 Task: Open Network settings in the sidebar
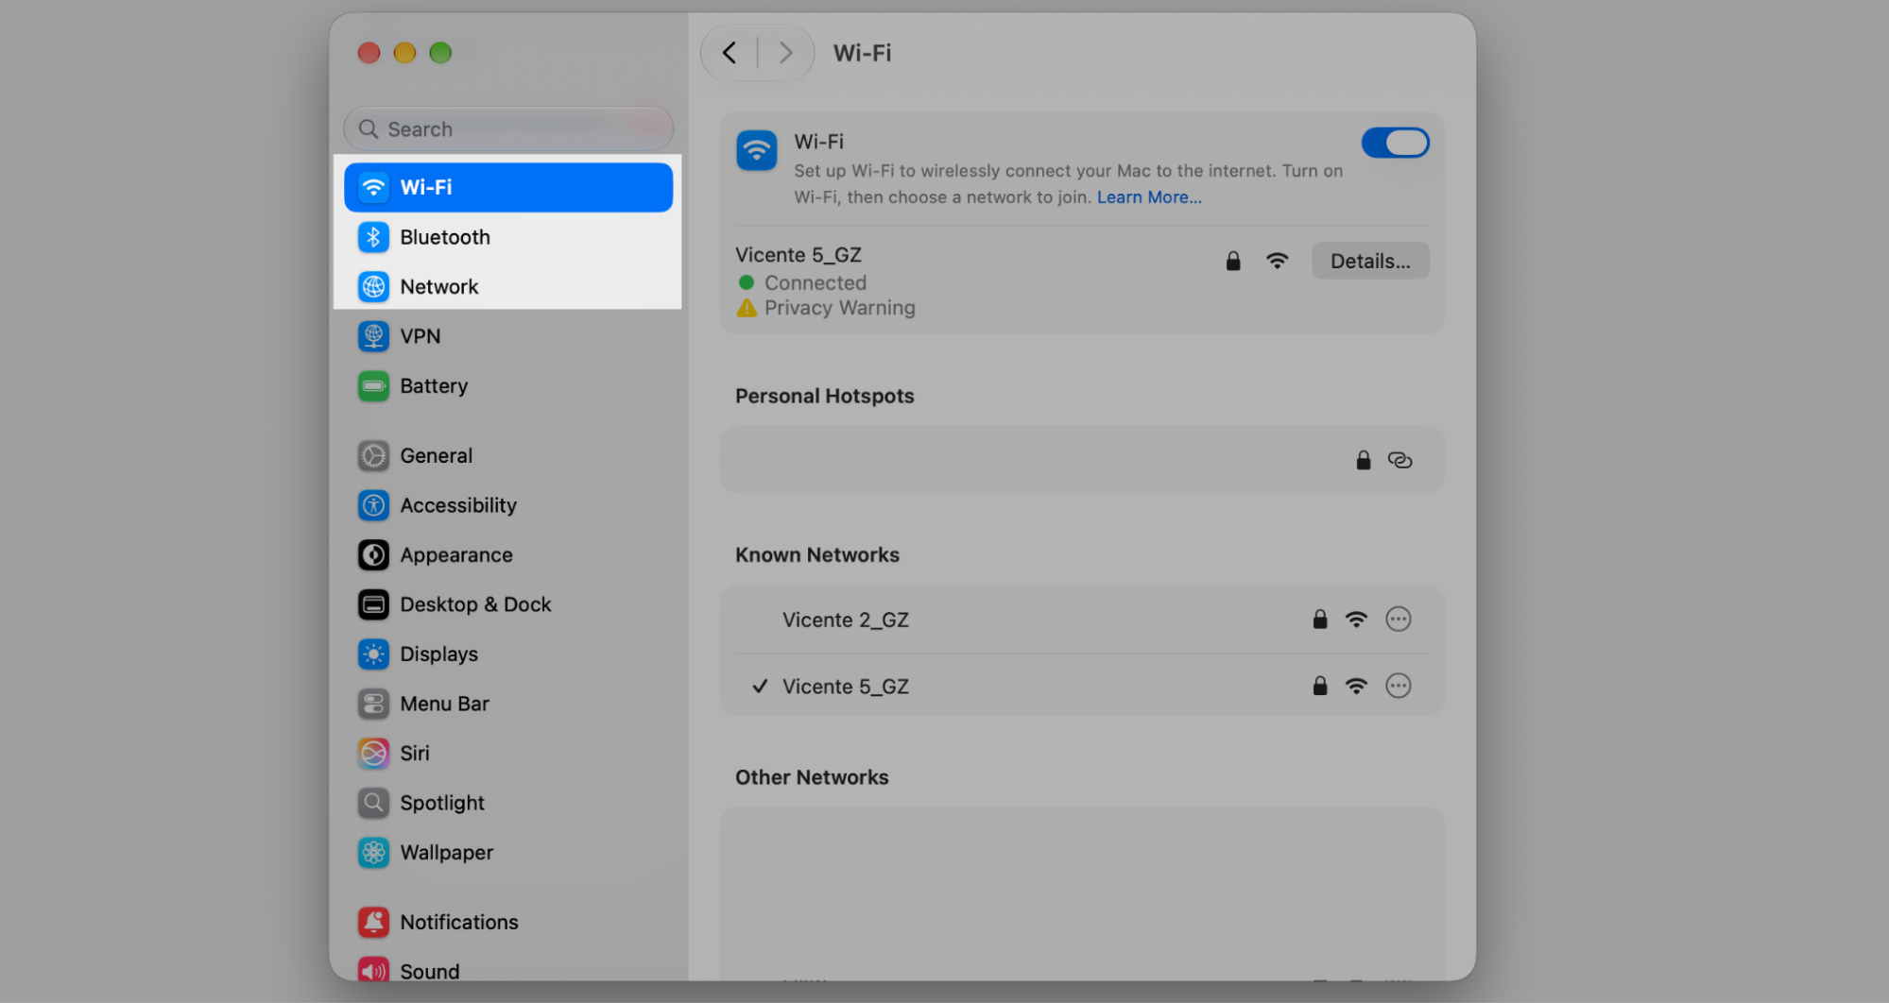click(x=508, y=286)
